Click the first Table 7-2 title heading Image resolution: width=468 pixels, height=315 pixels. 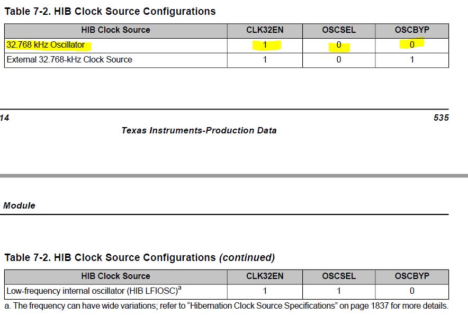pyautogui.click(x=110, y=11)
